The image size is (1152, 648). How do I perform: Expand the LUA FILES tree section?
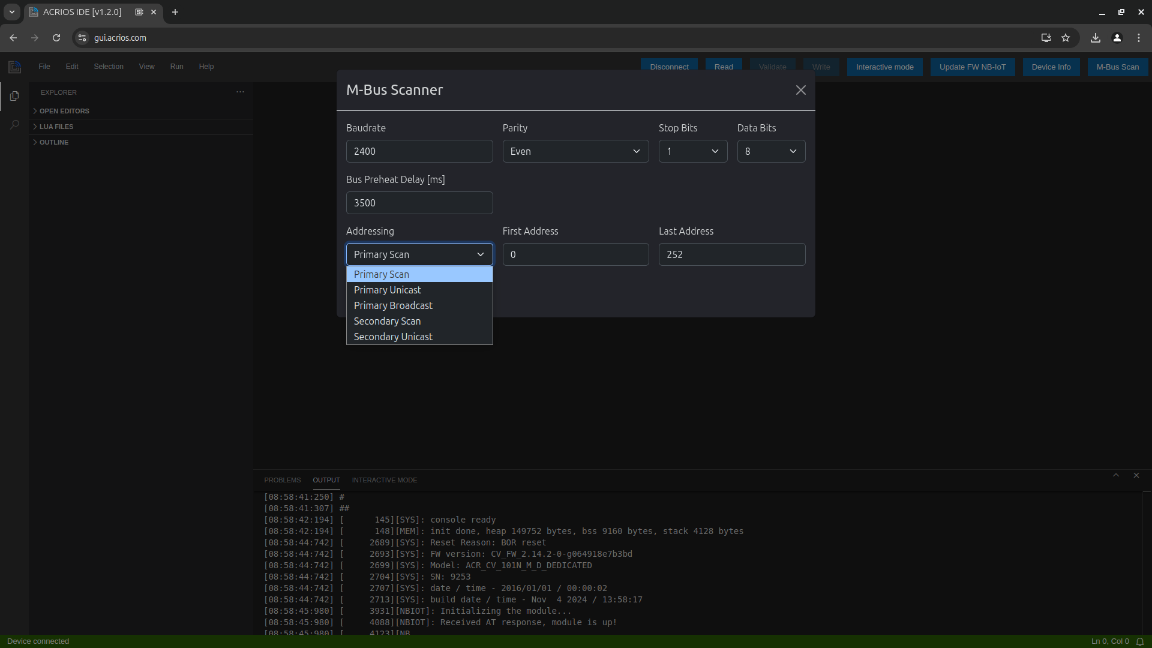pos(56,126)
